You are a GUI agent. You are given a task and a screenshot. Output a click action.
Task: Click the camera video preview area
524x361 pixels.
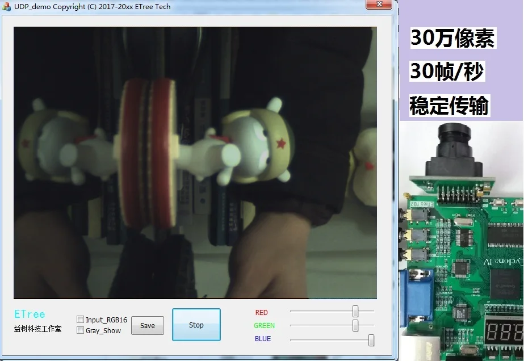(x=195, y=163)
